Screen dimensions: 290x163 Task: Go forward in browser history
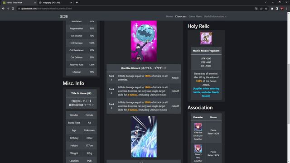(x=8, y=9)
